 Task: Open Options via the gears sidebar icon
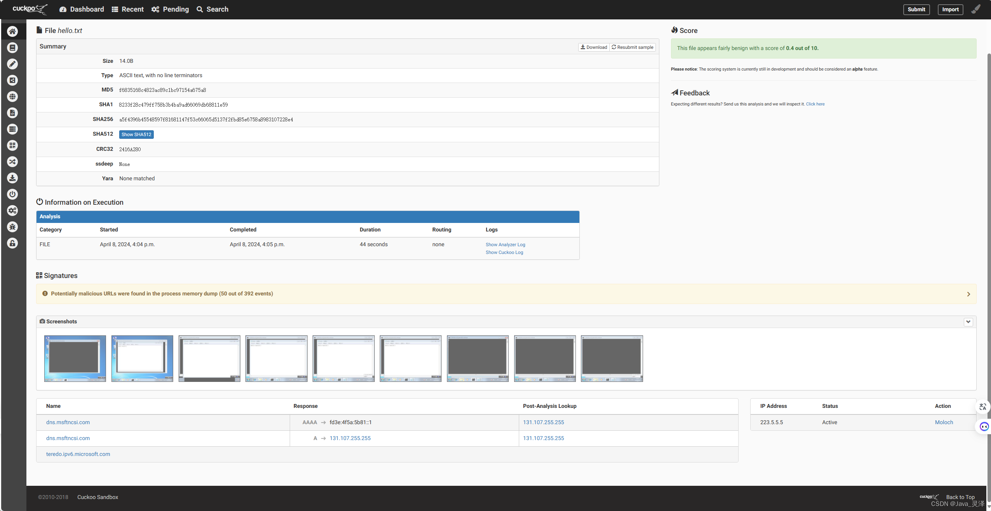coord(12,211)
